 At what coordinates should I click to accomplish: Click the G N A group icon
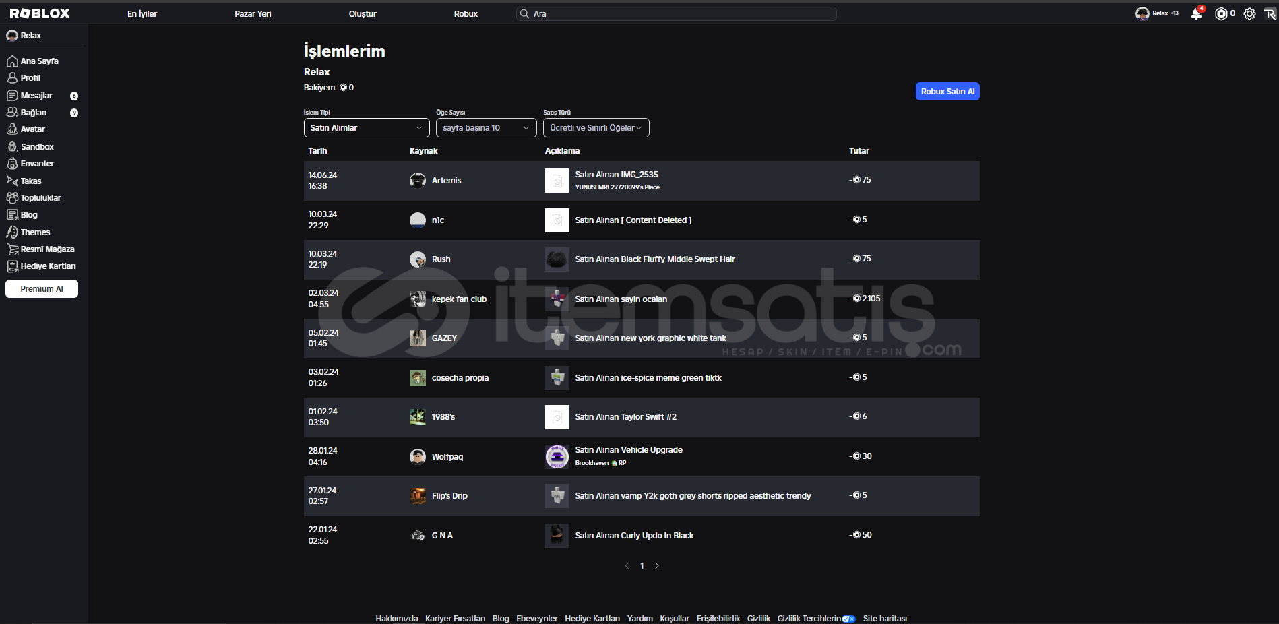tap(418, 536)
